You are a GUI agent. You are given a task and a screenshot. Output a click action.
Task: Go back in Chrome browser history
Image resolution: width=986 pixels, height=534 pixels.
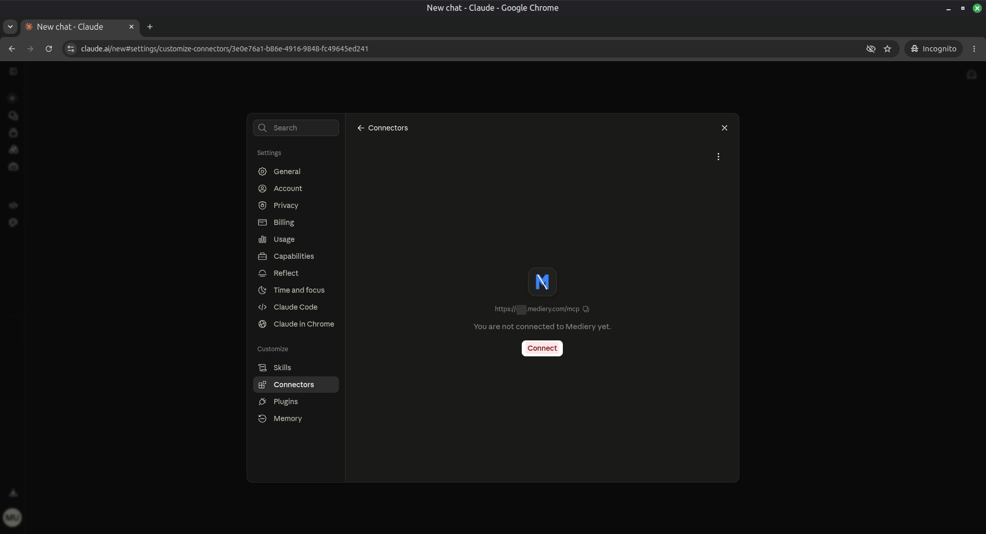pyautogui.click(x=12, y=49)
